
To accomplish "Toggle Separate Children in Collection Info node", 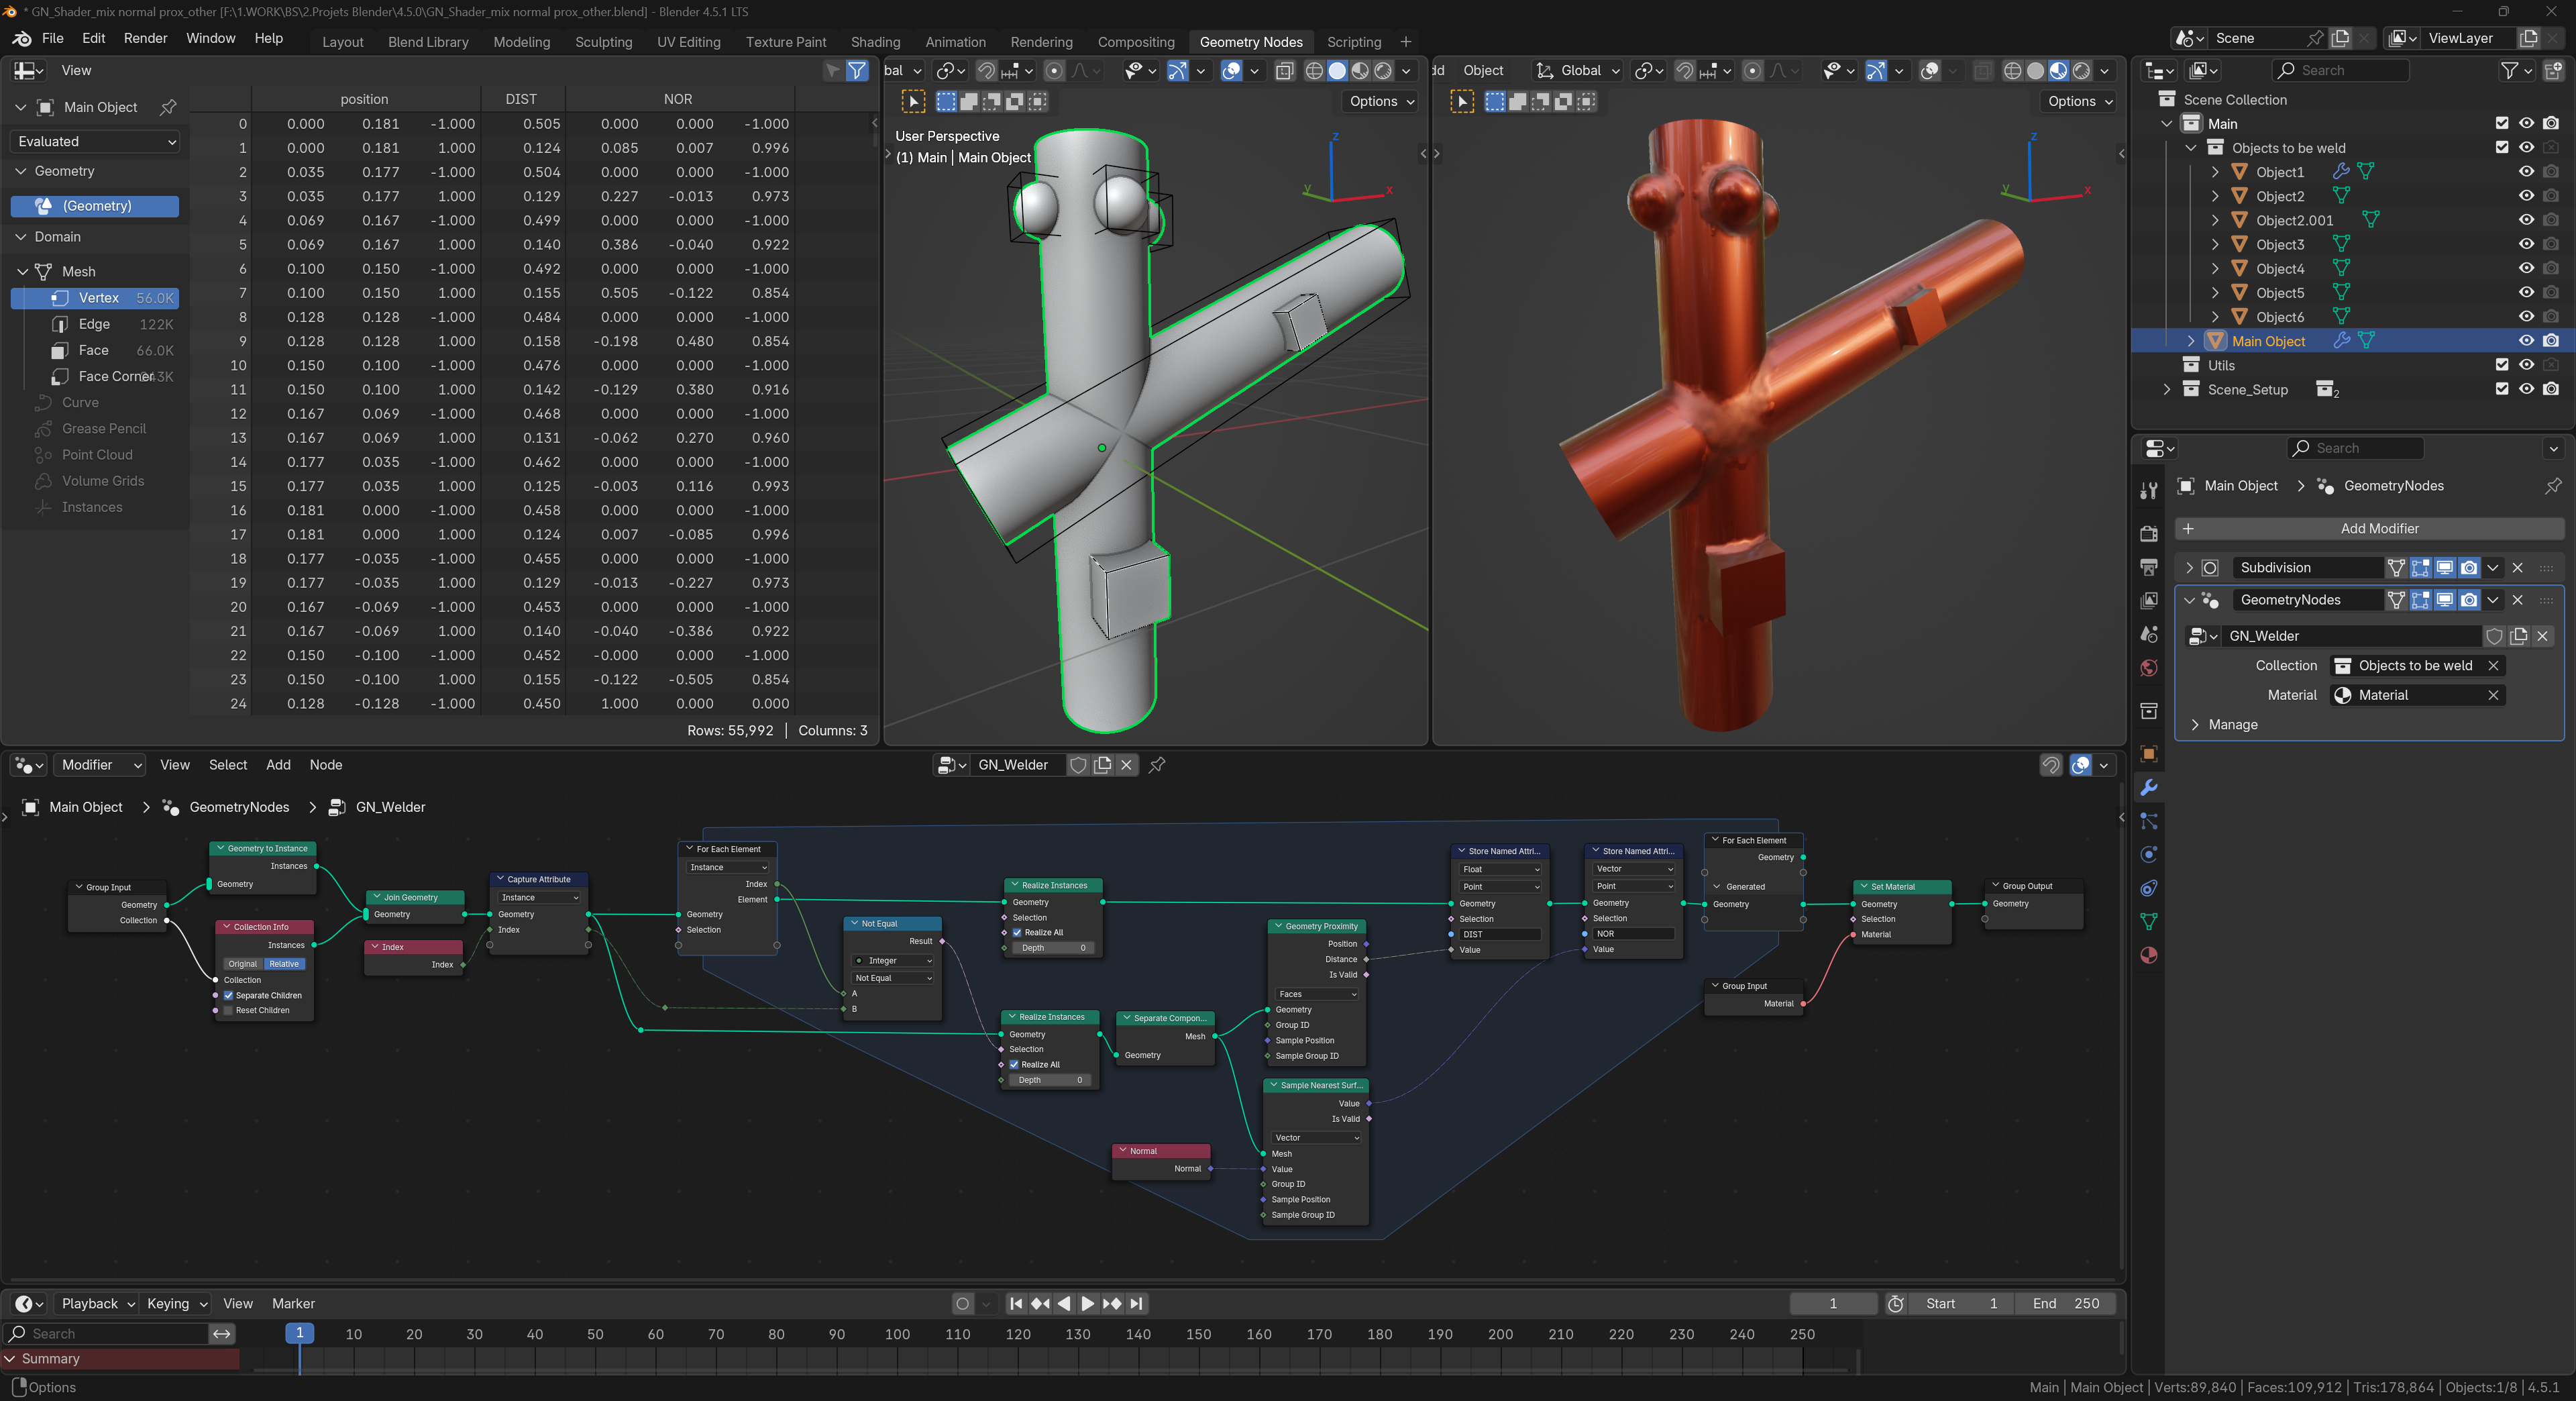I will 228,995.
